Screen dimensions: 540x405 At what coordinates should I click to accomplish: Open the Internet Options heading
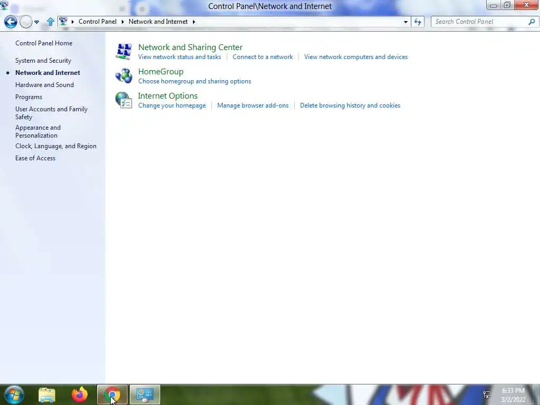(168, 96)
